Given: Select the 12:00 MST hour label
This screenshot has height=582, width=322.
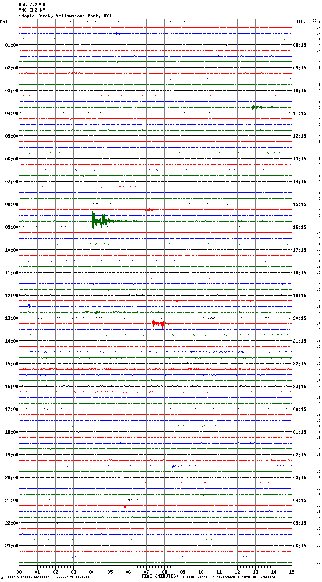Looking at the screenshot, I should pyautogui.click(x=12, y=296).
